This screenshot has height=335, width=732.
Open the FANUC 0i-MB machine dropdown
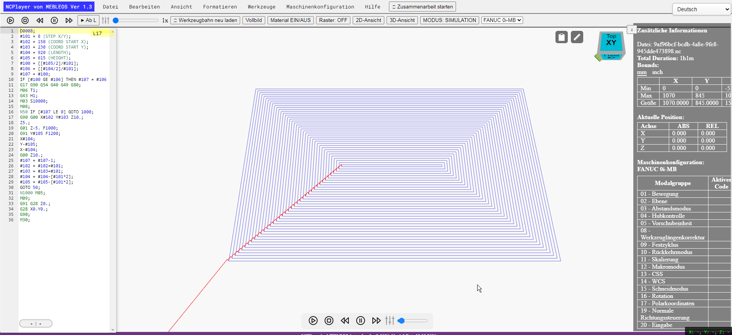click(x=502, y=20)
